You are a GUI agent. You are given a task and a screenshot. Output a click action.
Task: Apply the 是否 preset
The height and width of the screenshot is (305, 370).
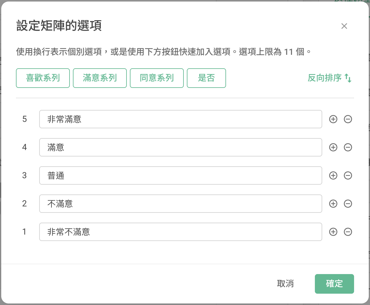click(x=206, y=78)
